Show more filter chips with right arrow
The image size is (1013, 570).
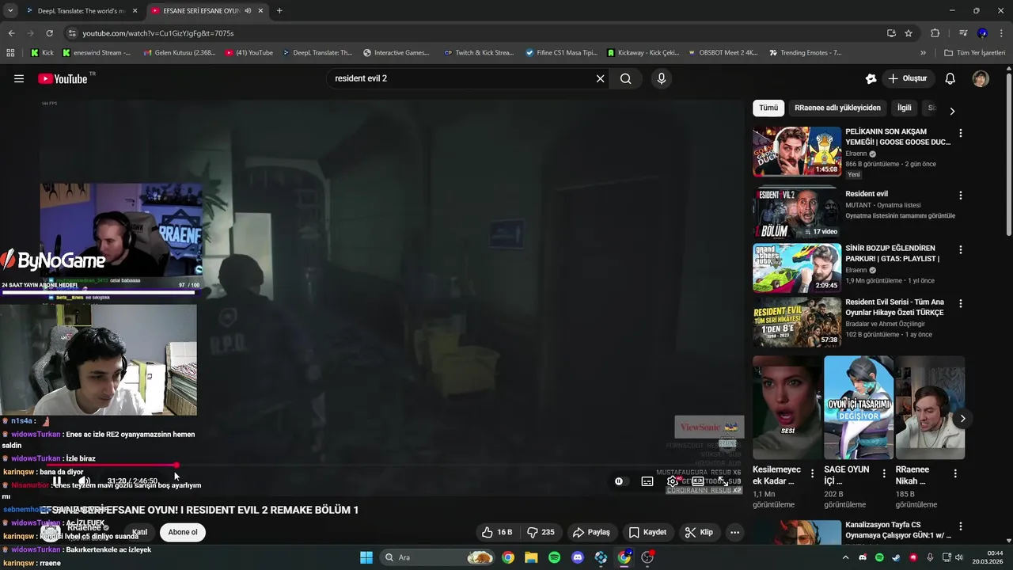pyautogui.click(x=952, y=111)
